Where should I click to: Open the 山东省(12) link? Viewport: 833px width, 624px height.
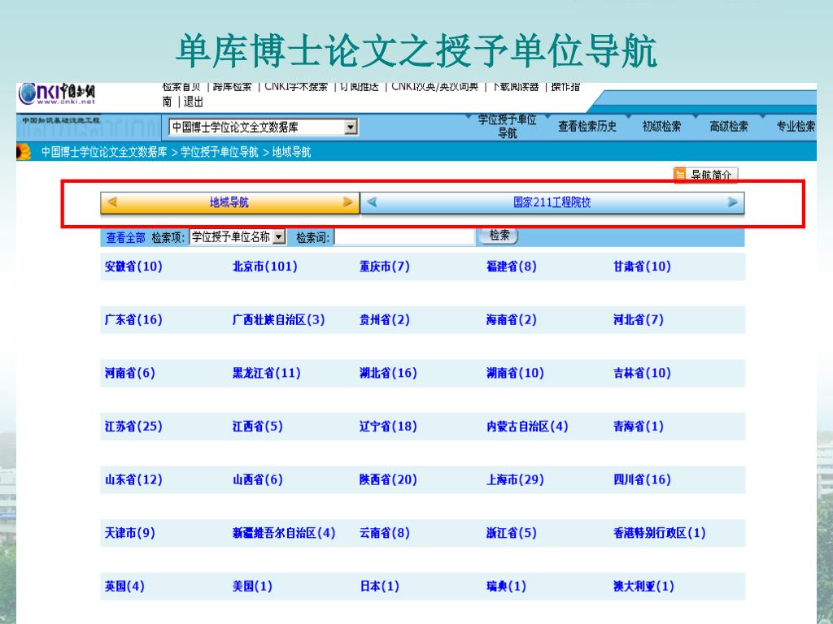[x=133, y=479]
